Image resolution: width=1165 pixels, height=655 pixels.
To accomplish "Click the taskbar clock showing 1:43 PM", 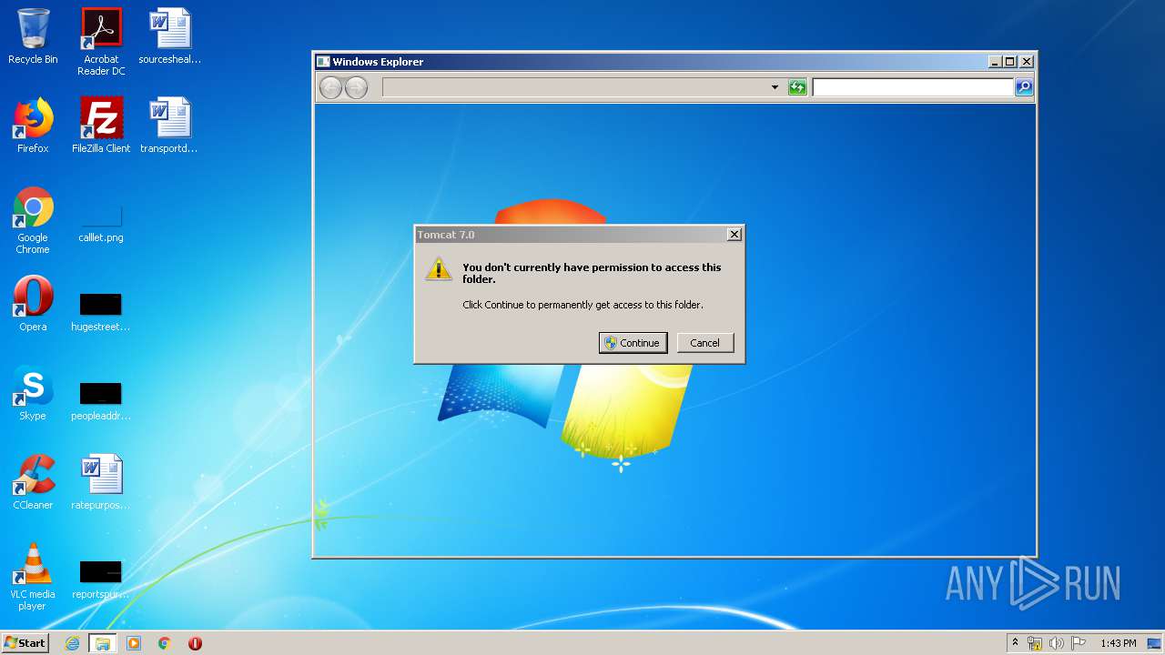I will click(1119, 643).
